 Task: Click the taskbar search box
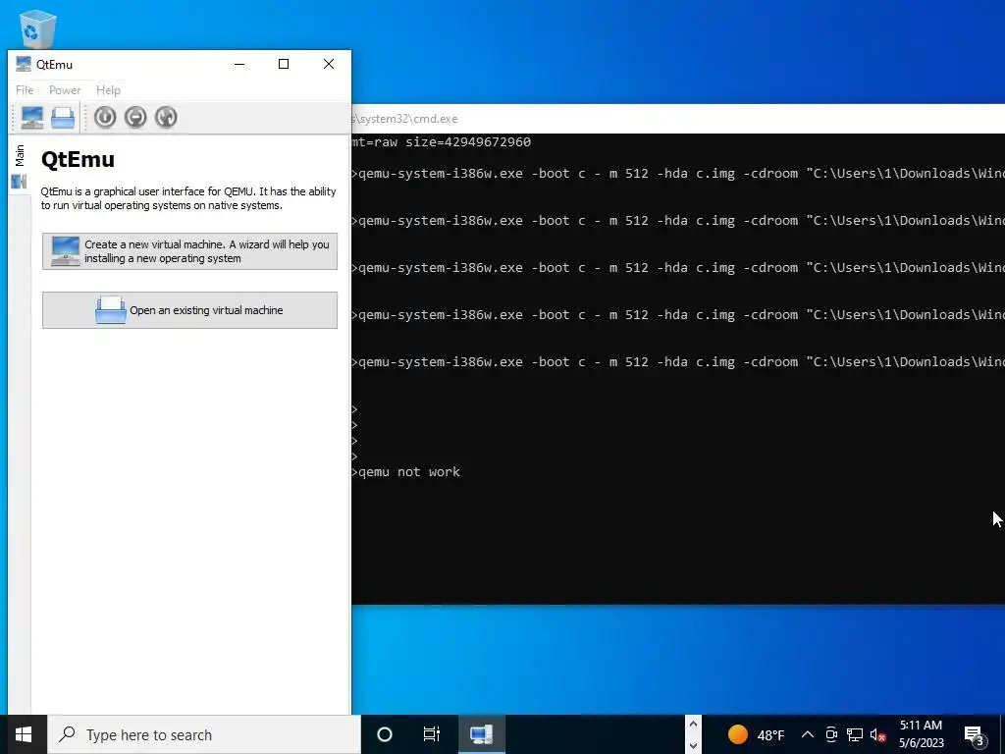point(204,734)
